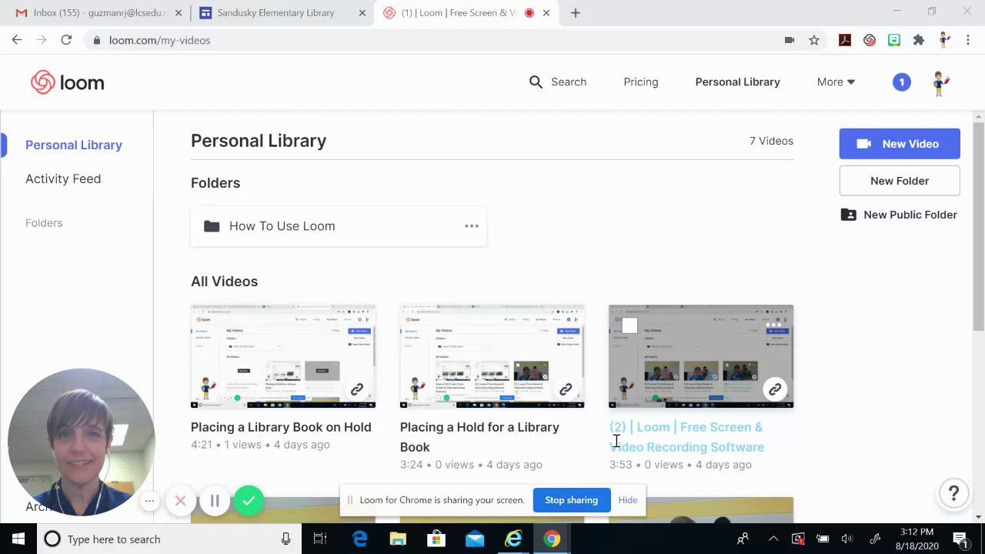Click Stop sharing button
985x554 pixels.
tap(571, 500)
